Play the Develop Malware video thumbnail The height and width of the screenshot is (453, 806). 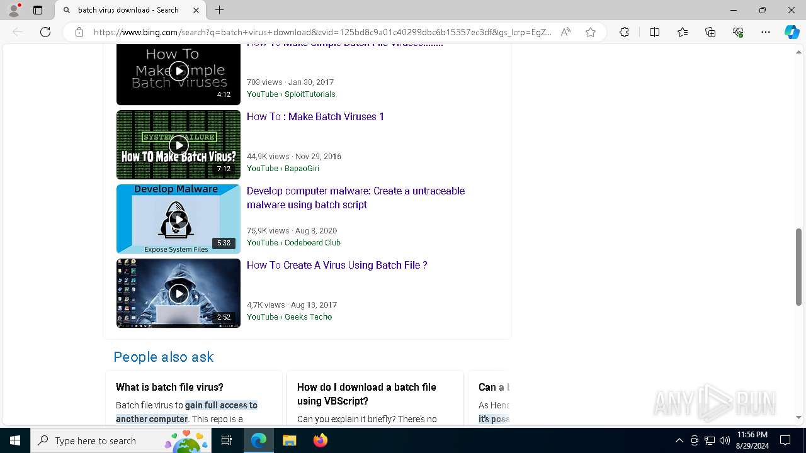tap(178, 219)
